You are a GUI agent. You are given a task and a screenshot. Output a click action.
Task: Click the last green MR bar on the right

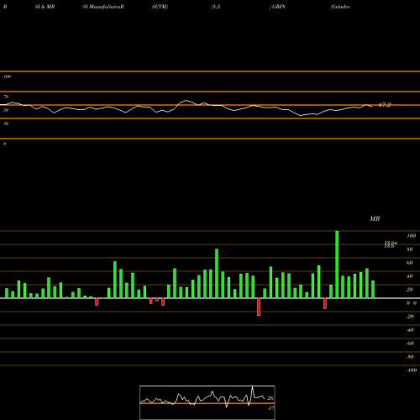373,289
